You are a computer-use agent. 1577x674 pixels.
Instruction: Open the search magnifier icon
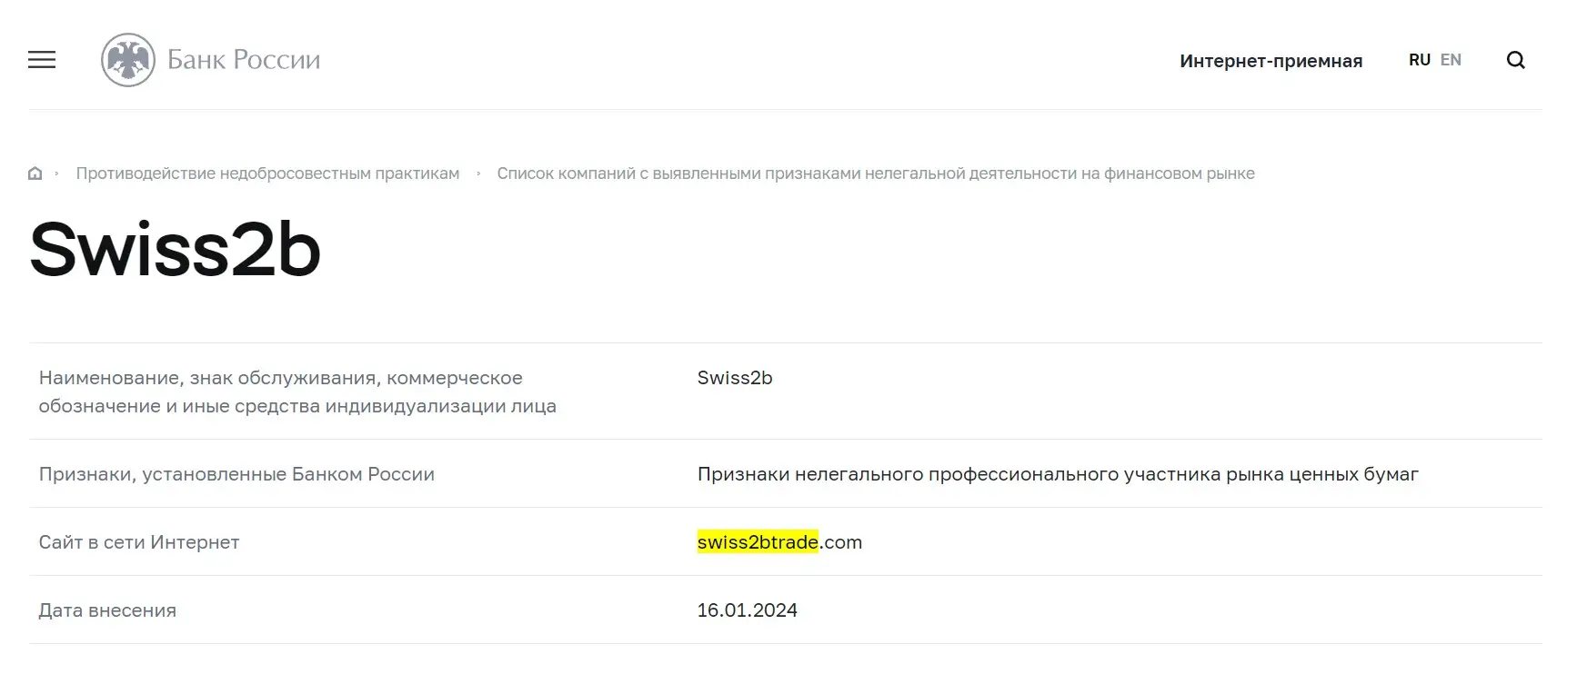click(1515, 60)
